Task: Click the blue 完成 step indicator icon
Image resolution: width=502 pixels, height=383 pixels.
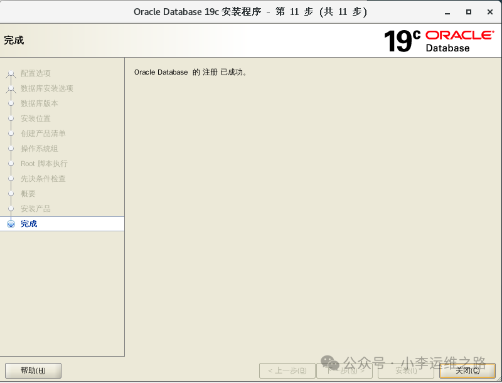Action: tap(11, 224)
